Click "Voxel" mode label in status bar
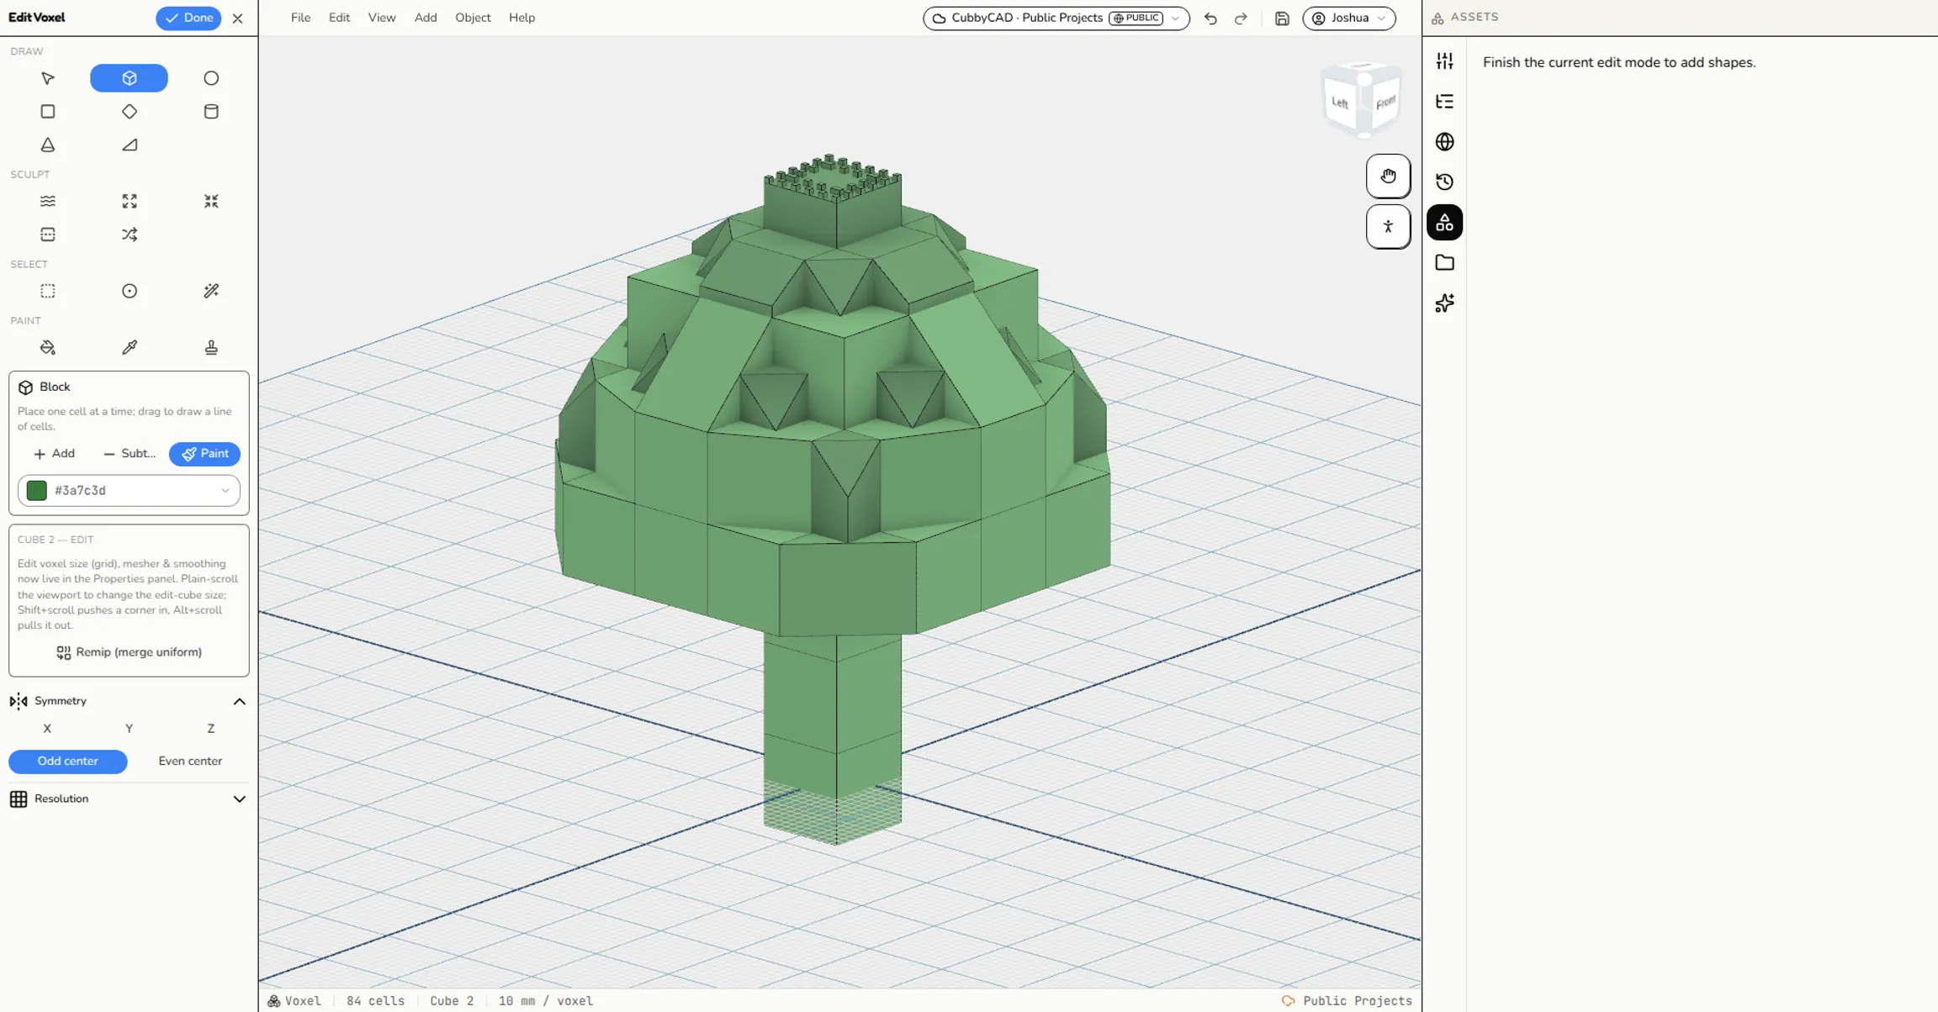1938x1012 pixels. coord(294,1001)
